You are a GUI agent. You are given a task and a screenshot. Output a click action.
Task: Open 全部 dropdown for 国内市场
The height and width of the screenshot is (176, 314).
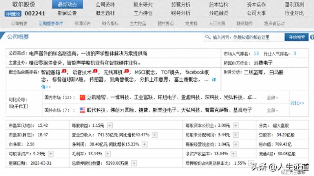click(x=272, y=97)
